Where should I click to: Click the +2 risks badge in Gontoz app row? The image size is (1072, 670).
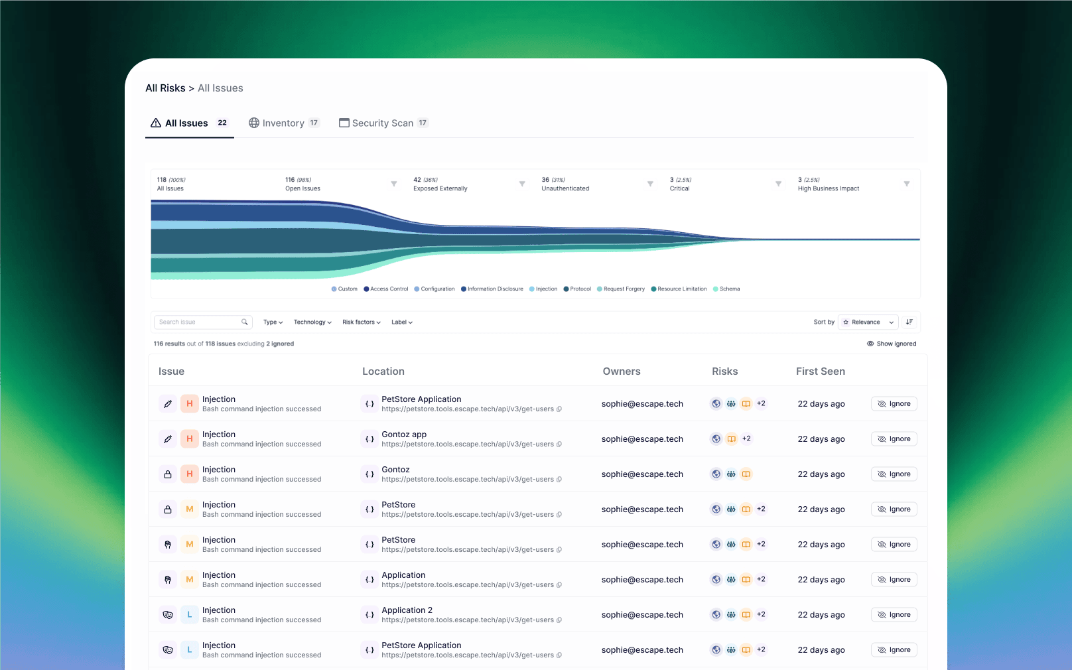click(x=746, y=438)
